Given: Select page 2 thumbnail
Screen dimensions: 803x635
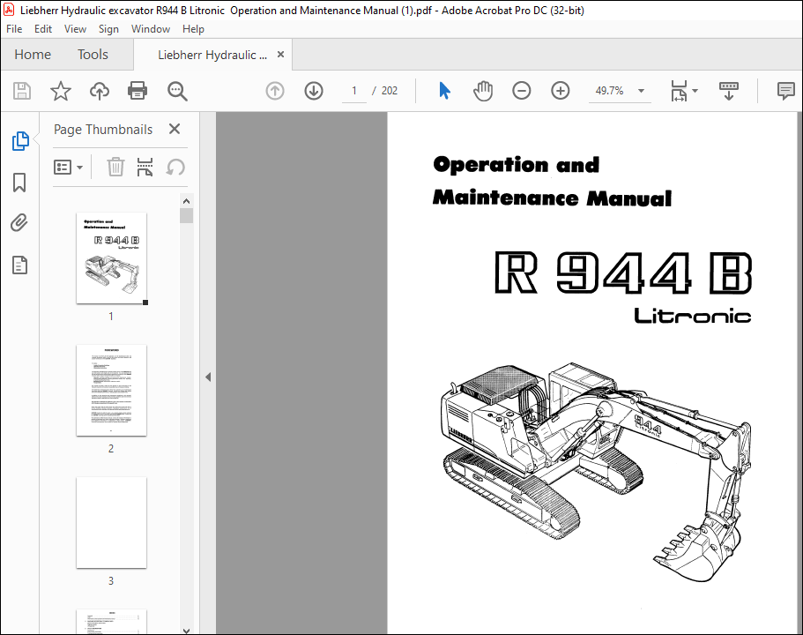Looking at the screenshot, I should coord(112,391).
